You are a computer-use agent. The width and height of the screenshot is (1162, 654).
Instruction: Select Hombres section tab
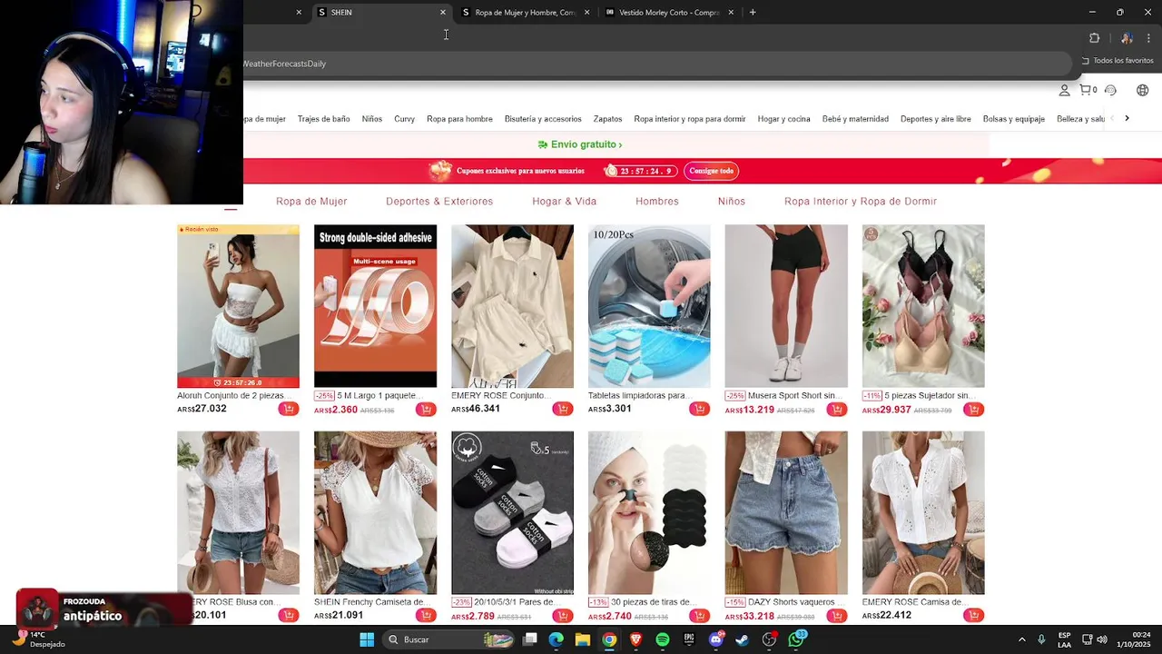[x=657, y=202]
